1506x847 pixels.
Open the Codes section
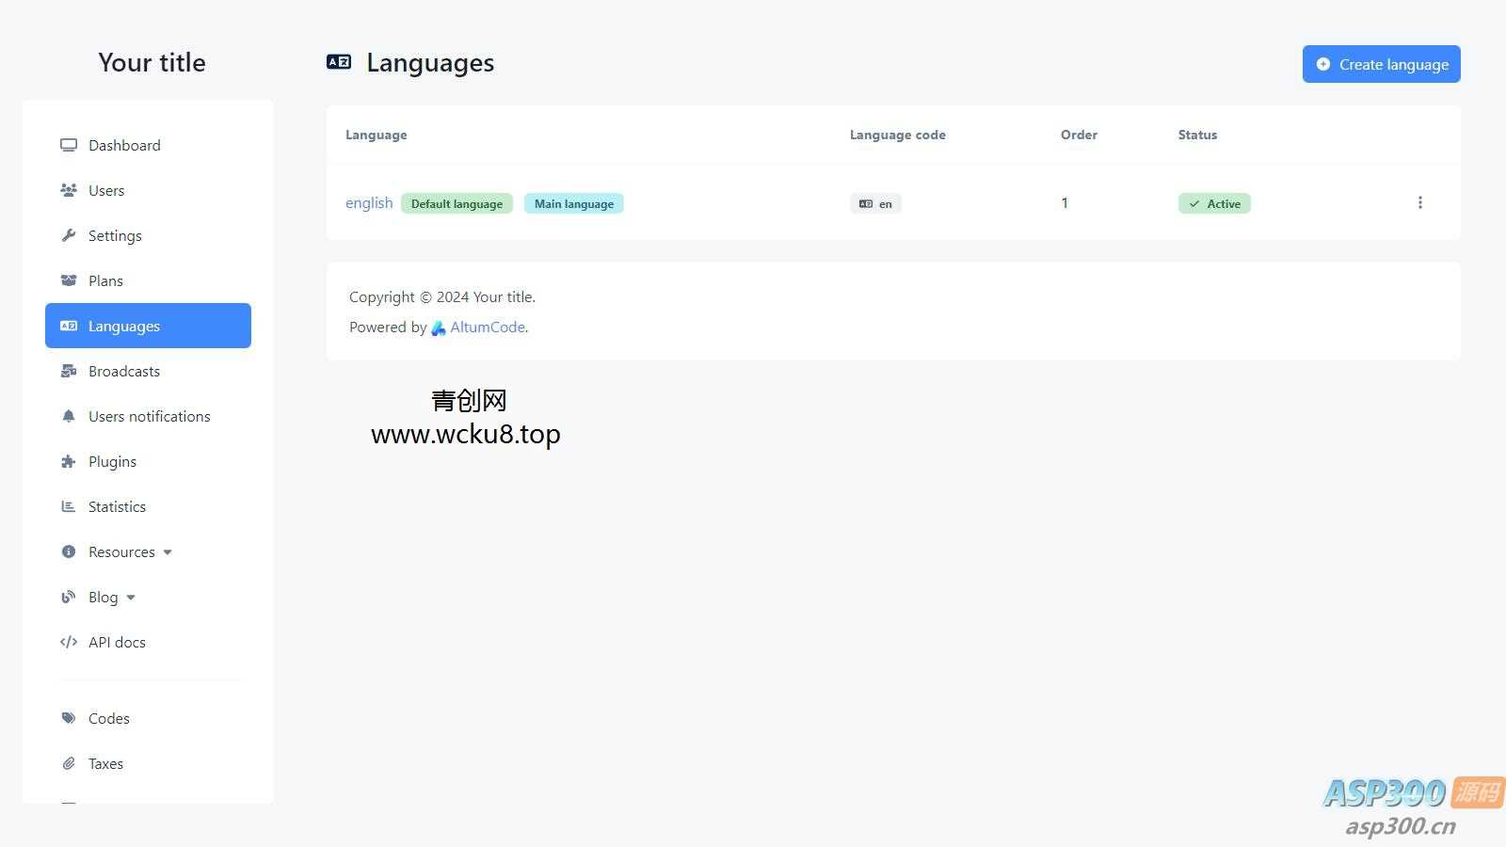[108, 718]
